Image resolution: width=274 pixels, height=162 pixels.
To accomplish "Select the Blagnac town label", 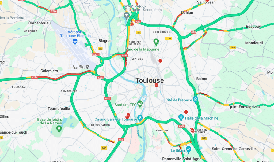I will pyautogui.click(x=105, y=41).
